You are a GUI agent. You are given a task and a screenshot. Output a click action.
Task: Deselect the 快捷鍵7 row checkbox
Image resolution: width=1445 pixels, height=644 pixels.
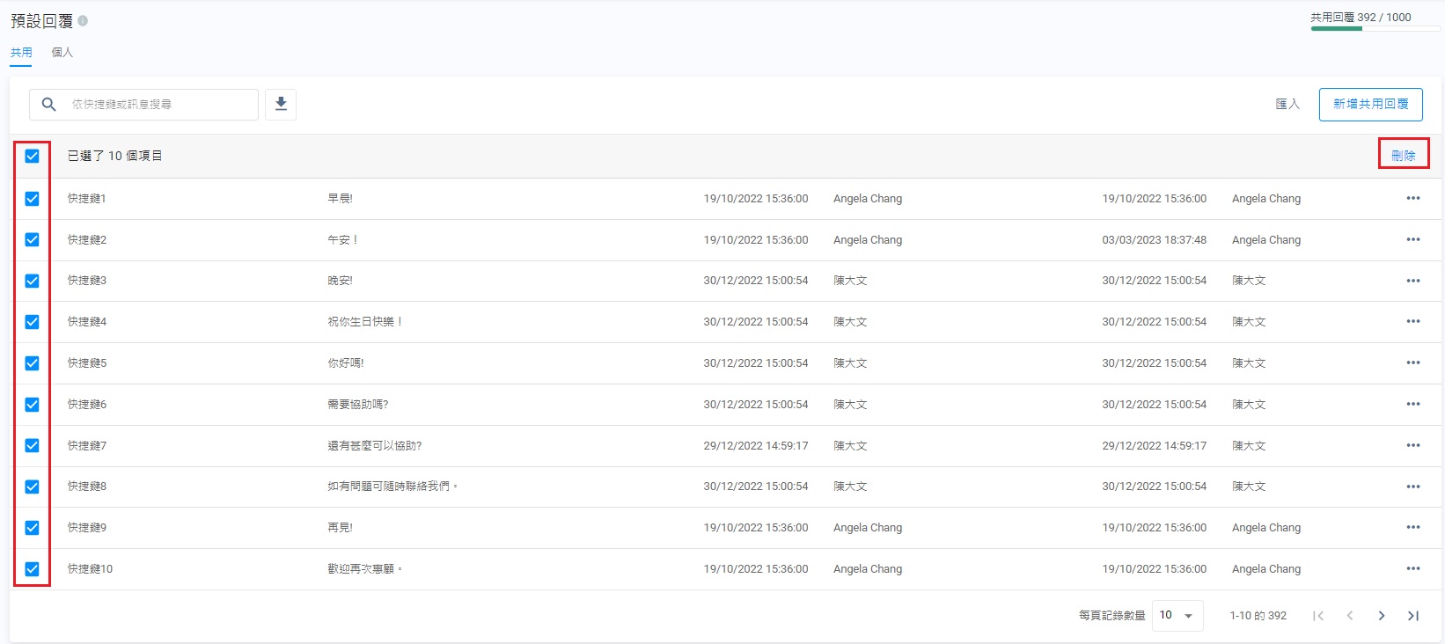pyautogui.click(x=33, y=445)
